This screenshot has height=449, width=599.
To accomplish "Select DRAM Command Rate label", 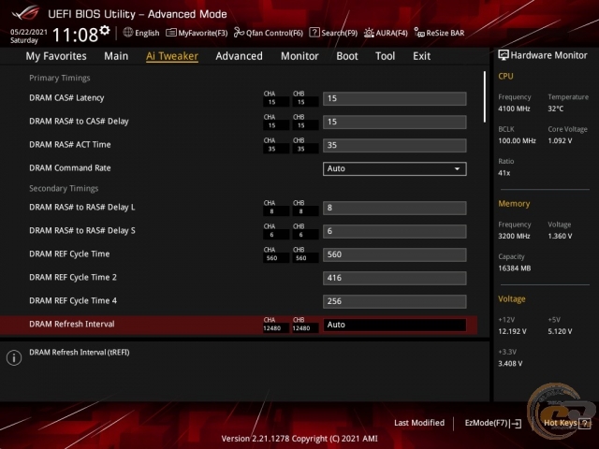I will 70,168.
